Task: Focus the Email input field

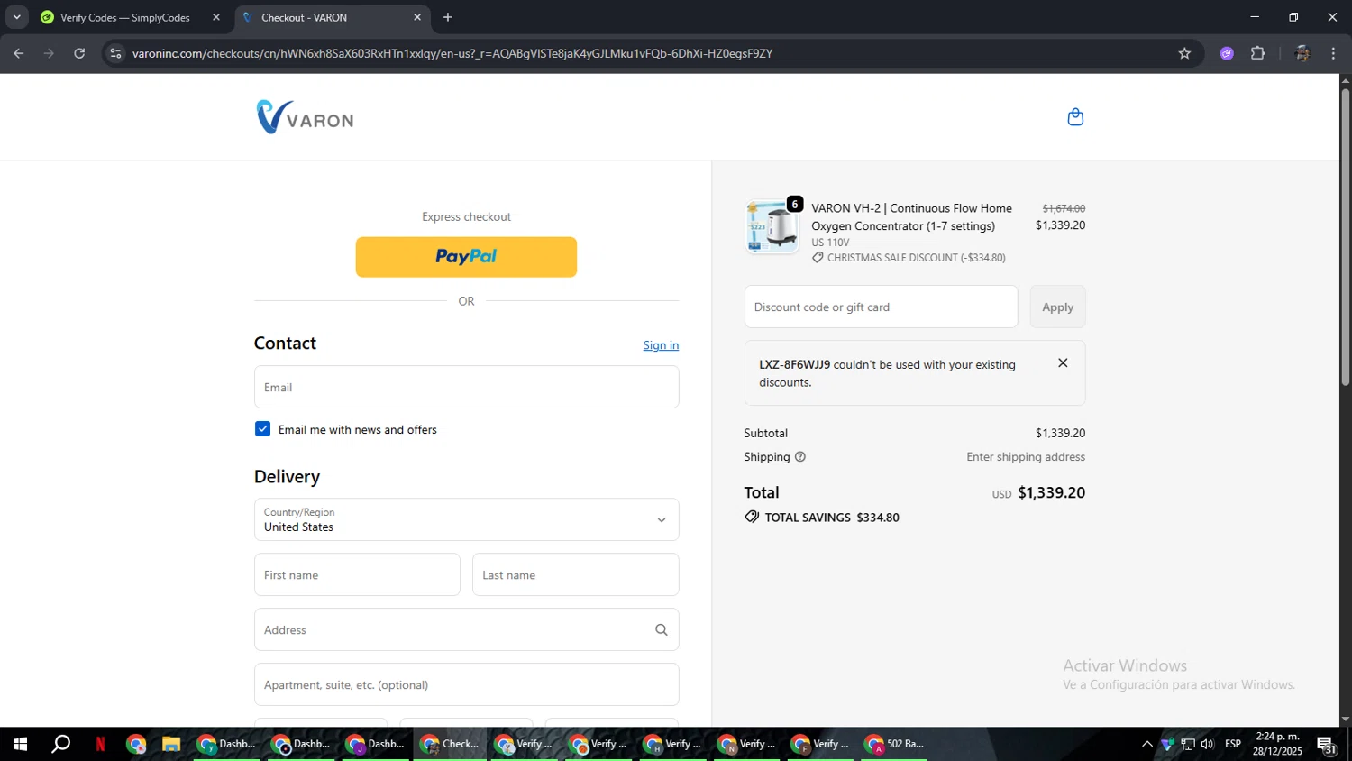Action: coord(466,387)
